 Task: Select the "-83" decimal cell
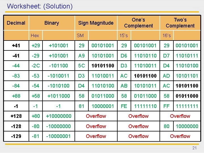click(16, 76)
